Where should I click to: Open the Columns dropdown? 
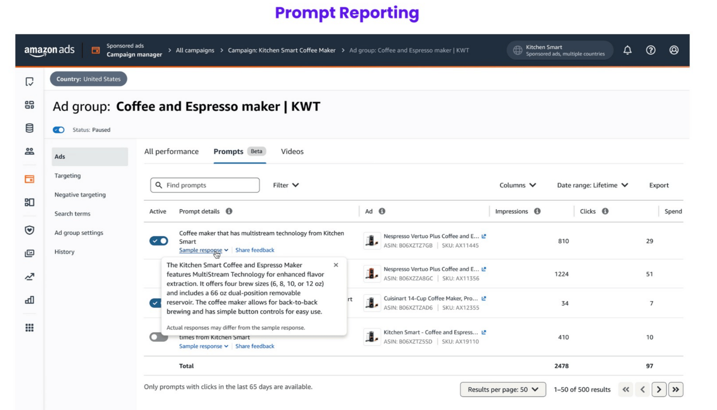tap(518, 185)
